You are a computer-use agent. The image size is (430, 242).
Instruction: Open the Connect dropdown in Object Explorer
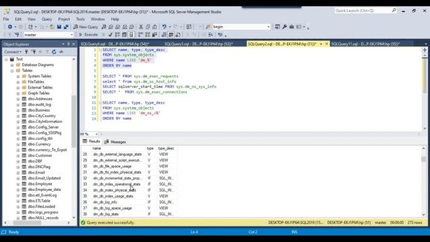click(13, 52)
